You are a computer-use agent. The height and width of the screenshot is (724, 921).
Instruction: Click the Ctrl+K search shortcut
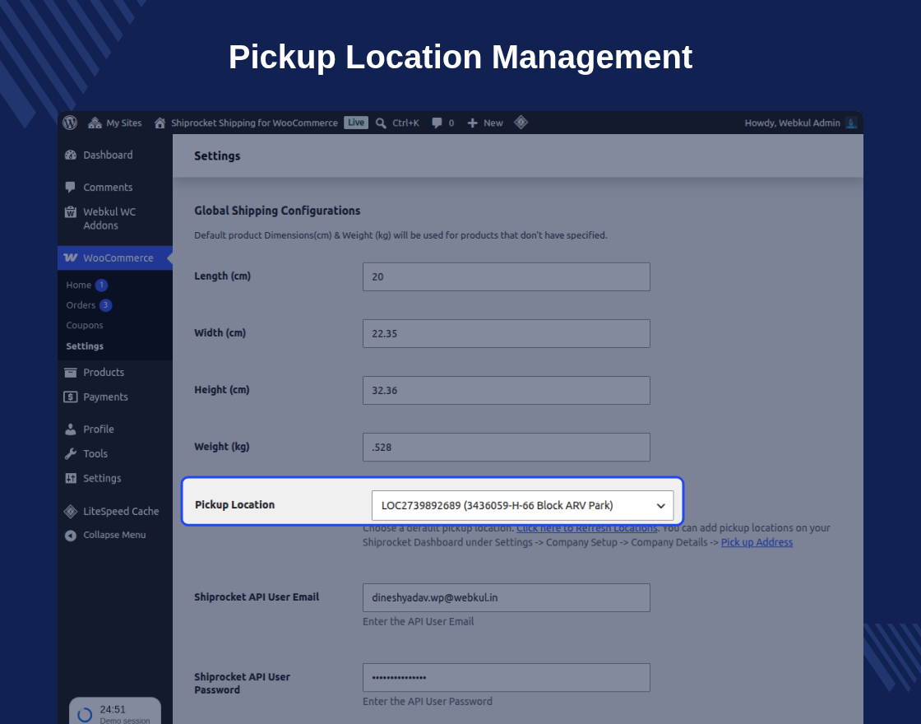click(405, 123)
